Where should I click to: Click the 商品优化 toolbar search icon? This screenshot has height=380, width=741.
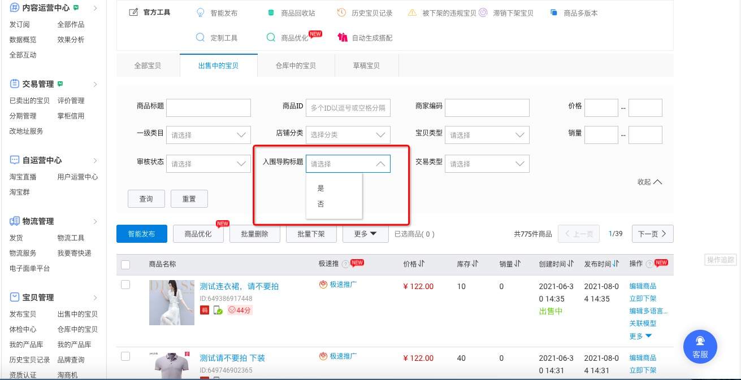click(271, 37)
